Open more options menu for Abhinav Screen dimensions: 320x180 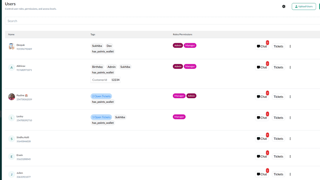(290, 67)
